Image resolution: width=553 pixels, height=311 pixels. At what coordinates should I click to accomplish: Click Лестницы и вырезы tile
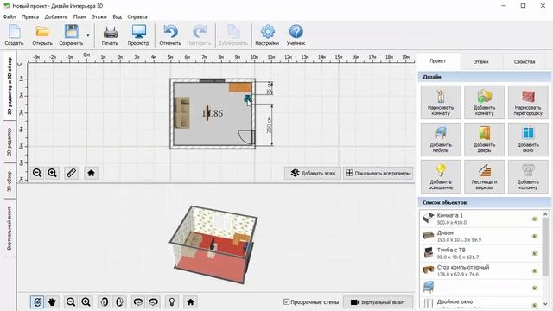484,176
